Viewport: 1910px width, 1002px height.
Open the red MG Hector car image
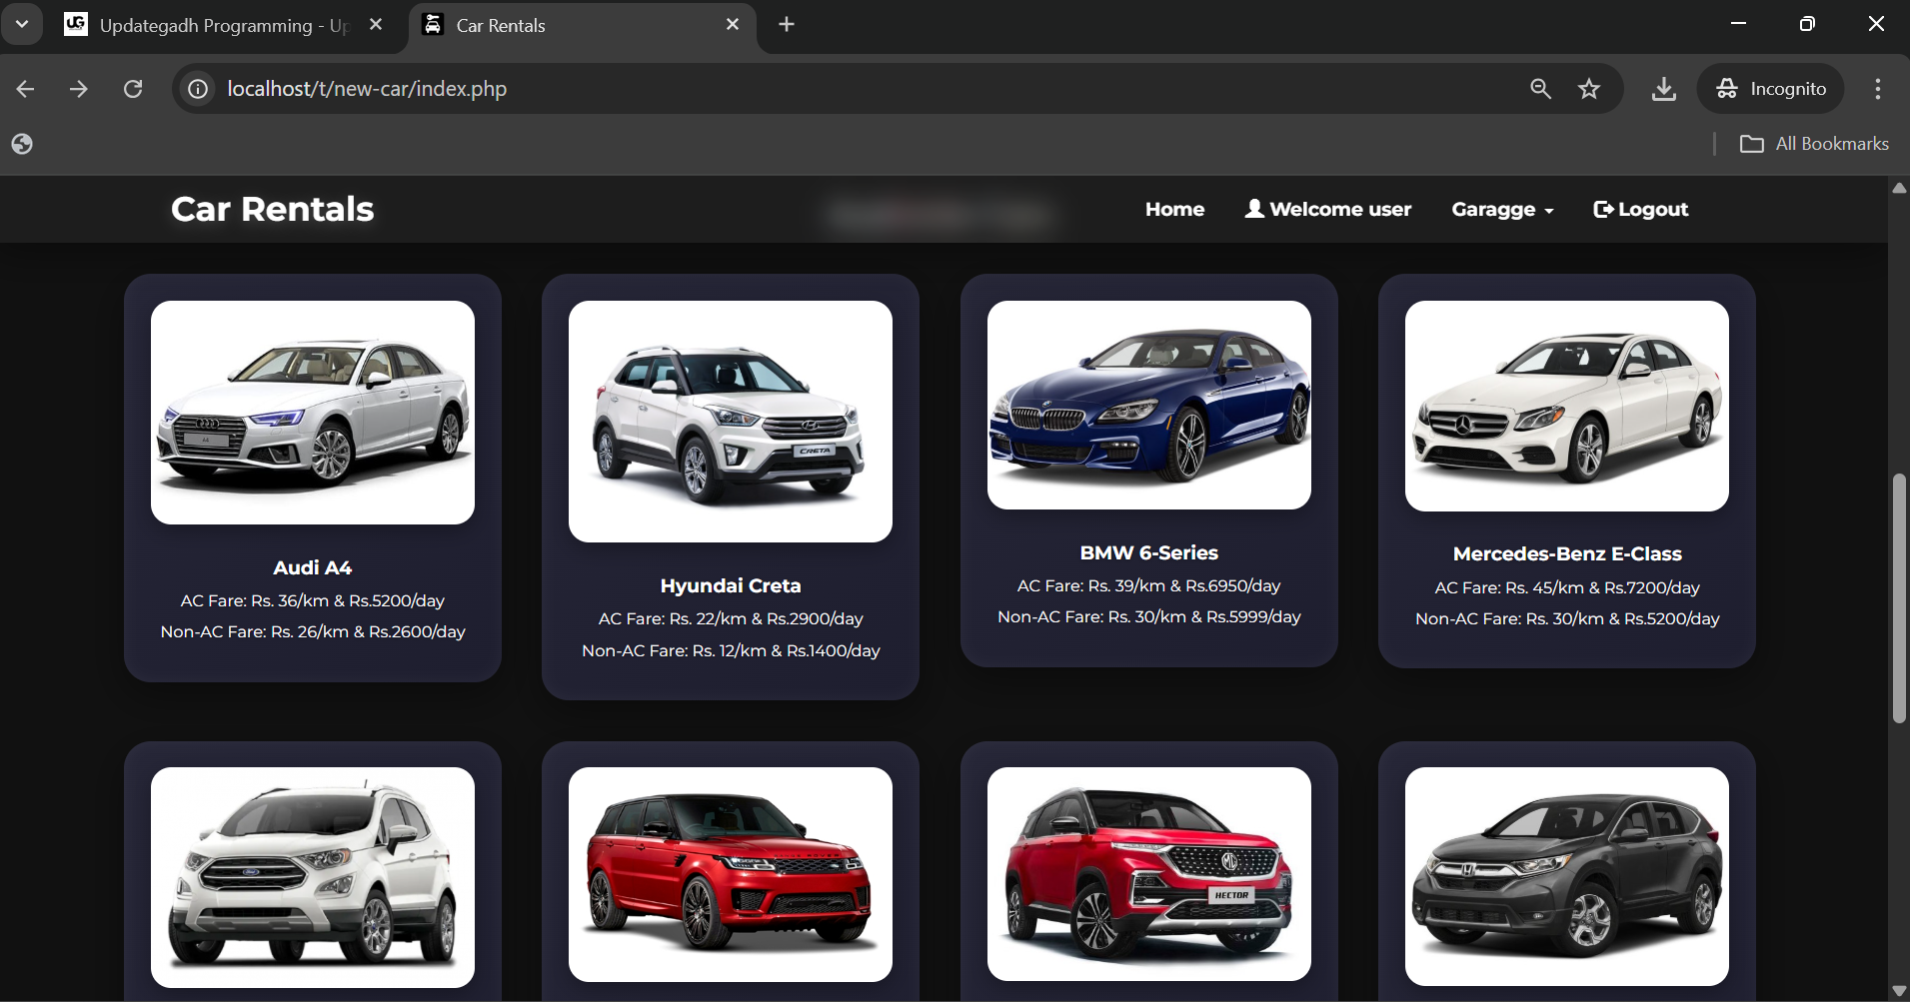point(1149,874)
